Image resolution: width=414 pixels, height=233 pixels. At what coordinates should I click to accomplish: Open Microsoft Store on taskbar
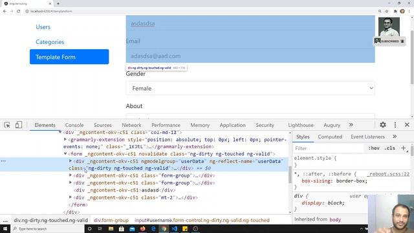[122, 228]
